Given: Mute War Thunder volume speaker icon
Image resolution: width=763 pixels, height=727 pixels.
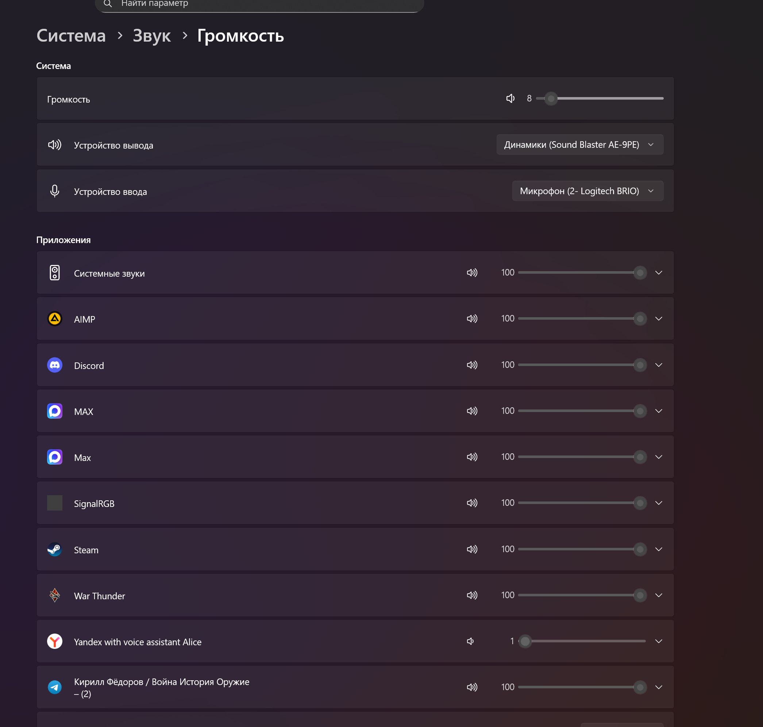Looking at the screenshot, I should 472,595.
